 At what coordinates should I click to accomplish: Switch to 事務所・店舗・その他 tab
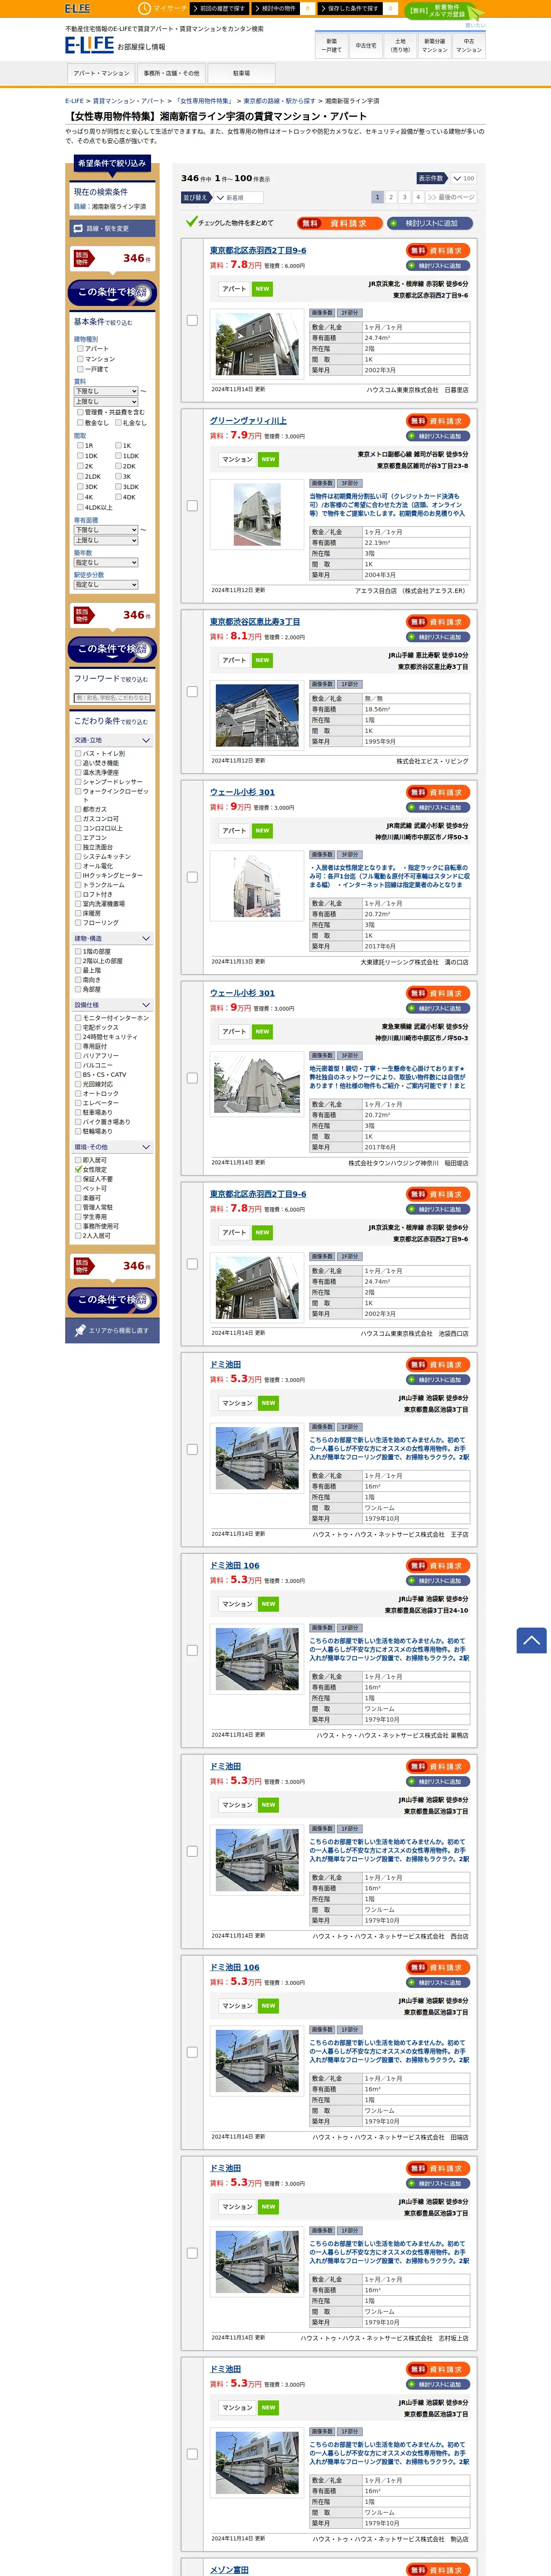171,73
